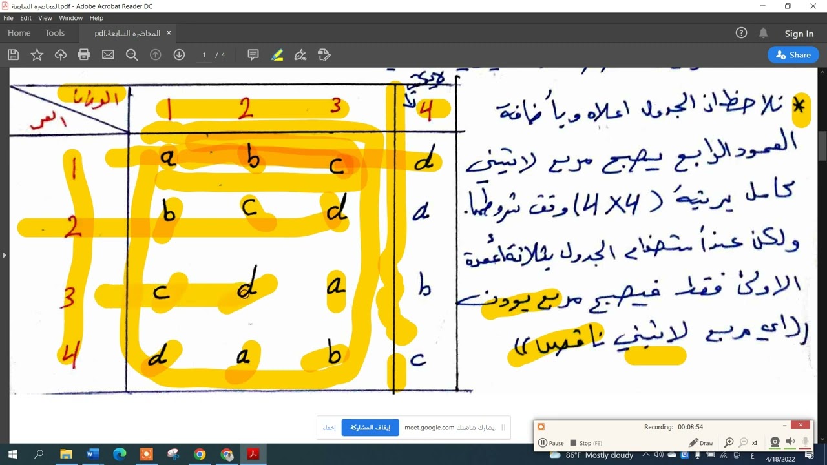Open the Windows Start menu
The width and height of the screenshot is (827, 465).
click(12, 455)
